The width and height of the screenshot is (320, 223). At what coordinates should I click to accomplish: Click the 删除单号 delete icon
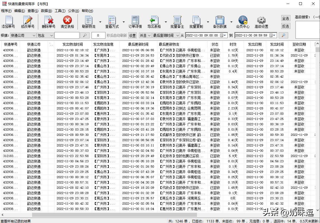[49, 21]
